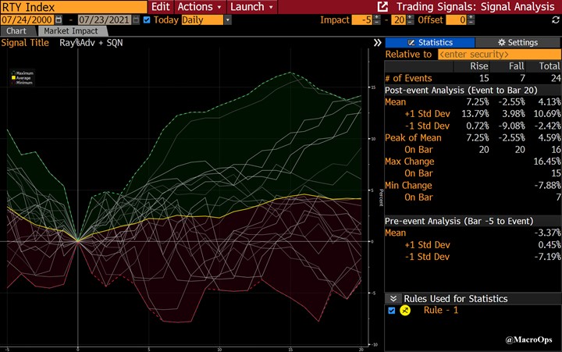Image resolution: width=562 pixels, height=352 pixels.
Task: Open the start date calendar picker
Action: pyautogui.click(x=59, y=20)
